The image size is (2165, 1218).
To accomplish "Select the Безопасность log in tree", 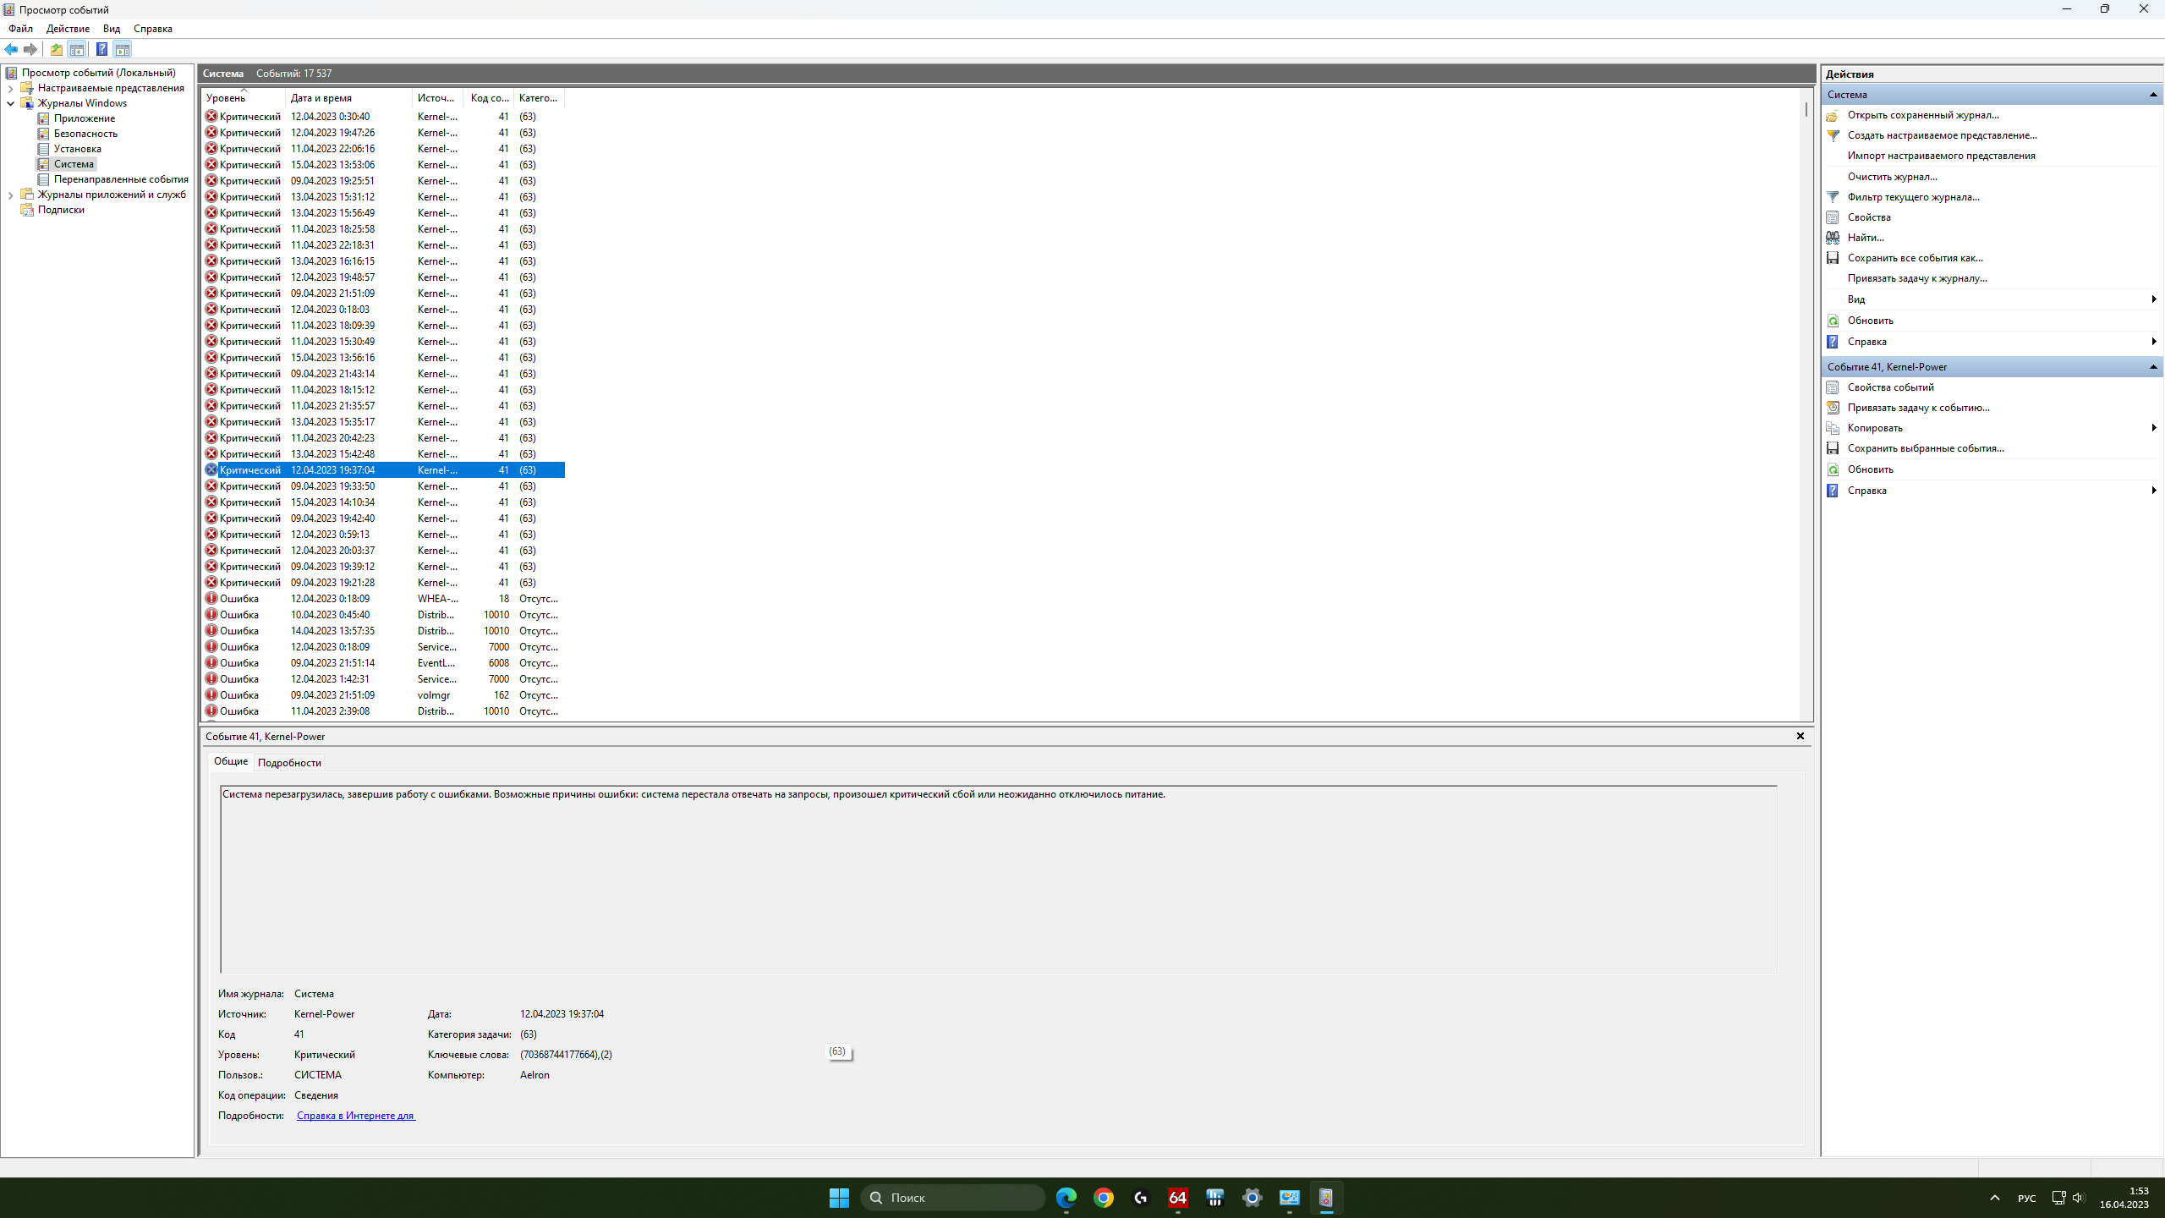I will pyautogui.click(x=85, y=134).
